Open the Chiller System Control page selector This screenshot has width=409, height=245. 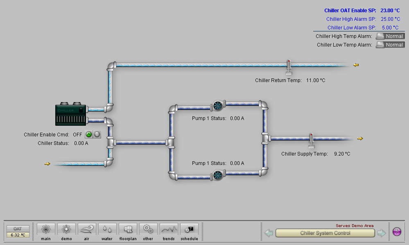[325, 233]
